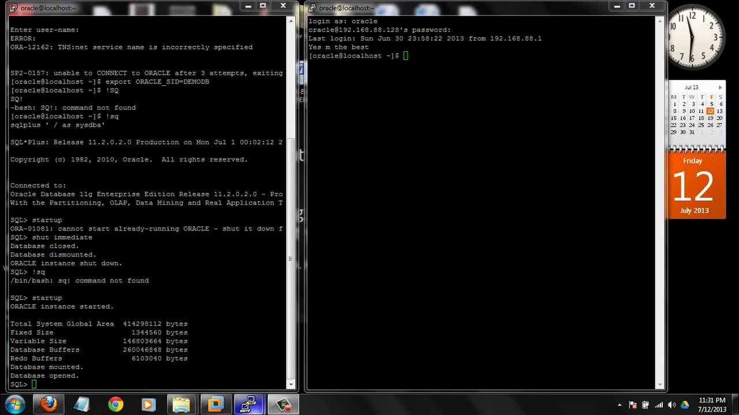Click left window title 'oracle@localhost:~'
This screenshot has height=415, width=739.
[48, 8]
